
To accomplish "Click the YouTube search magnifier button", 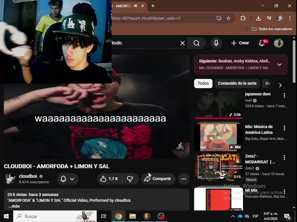I will pos(197,43).
